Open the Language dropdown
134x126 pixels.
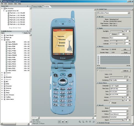coord(127,86)
